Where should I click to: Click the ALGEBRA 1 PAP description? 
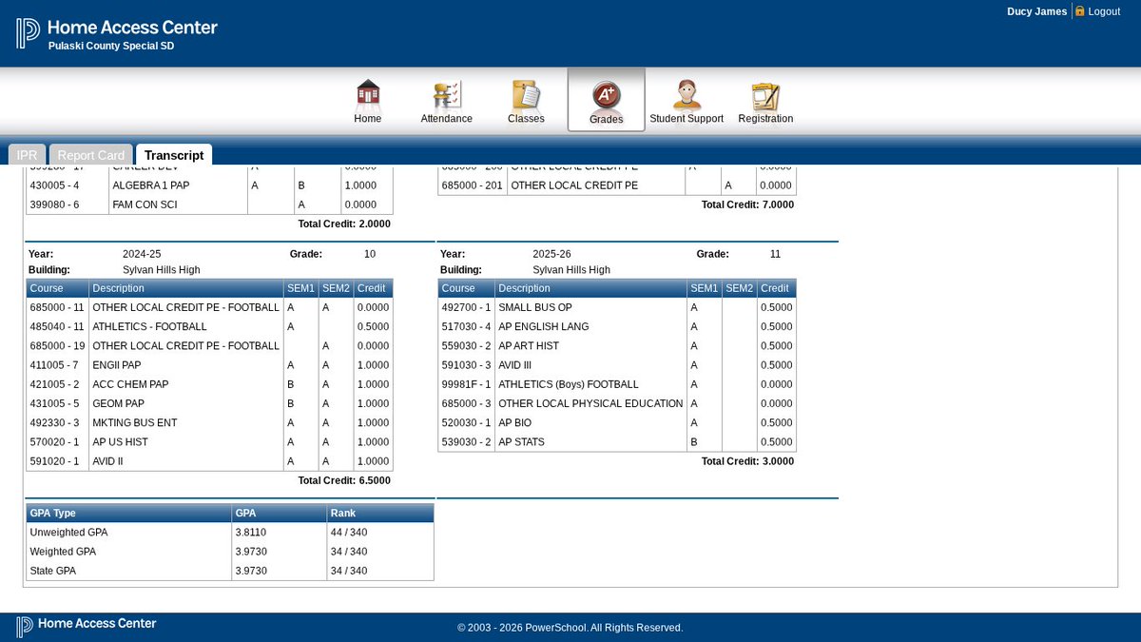pos(151,185)
